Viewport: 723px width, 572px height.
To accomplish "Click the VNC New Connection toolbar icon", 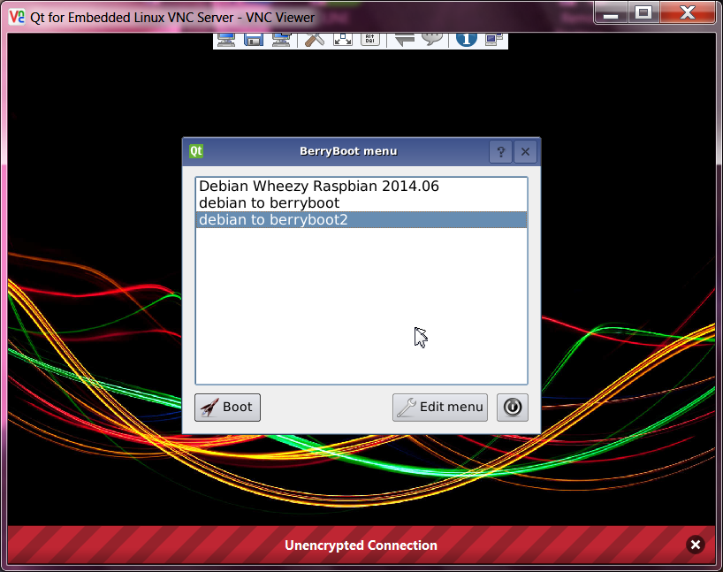I will point(226,39).
